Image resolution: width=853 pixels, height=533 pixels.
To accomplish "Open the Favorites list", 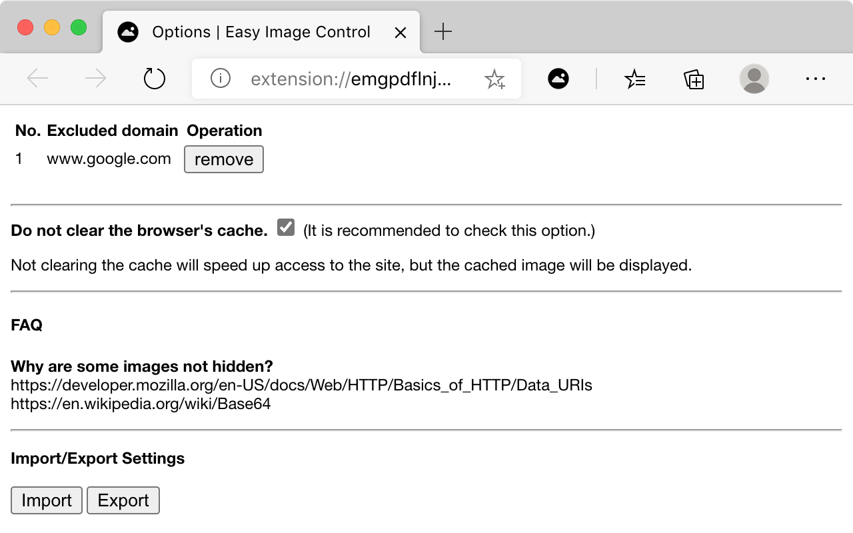I will (x=634, y=79).
